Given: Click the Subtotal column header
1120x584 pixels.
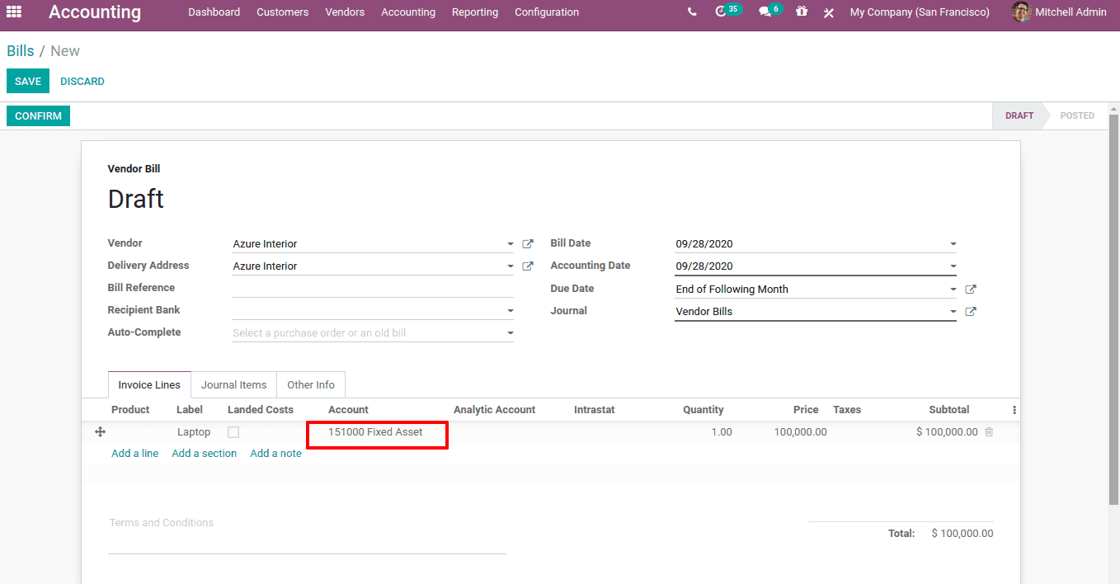Looking at the screenshot, I should click(949, 410).
